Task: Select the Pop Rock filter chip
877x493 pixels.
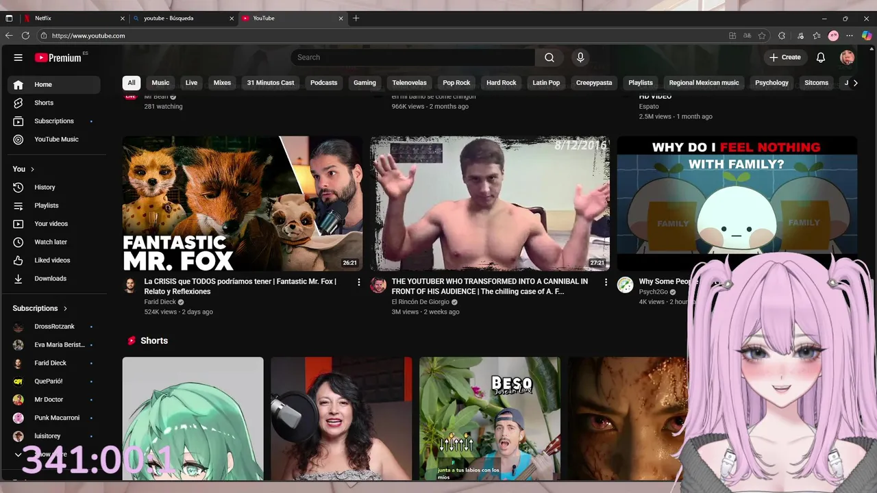Action: click(x=456, y=83)
